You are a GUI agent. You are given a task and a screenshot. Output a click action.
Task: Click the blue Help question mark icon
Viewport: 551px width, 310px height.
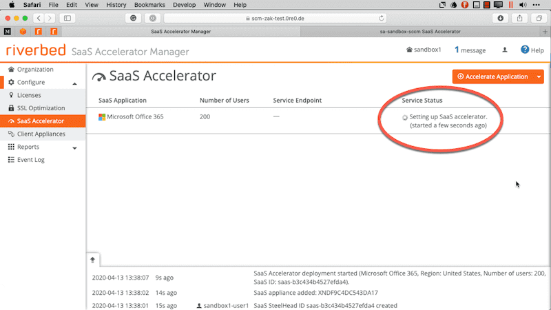tap(525, 50)
